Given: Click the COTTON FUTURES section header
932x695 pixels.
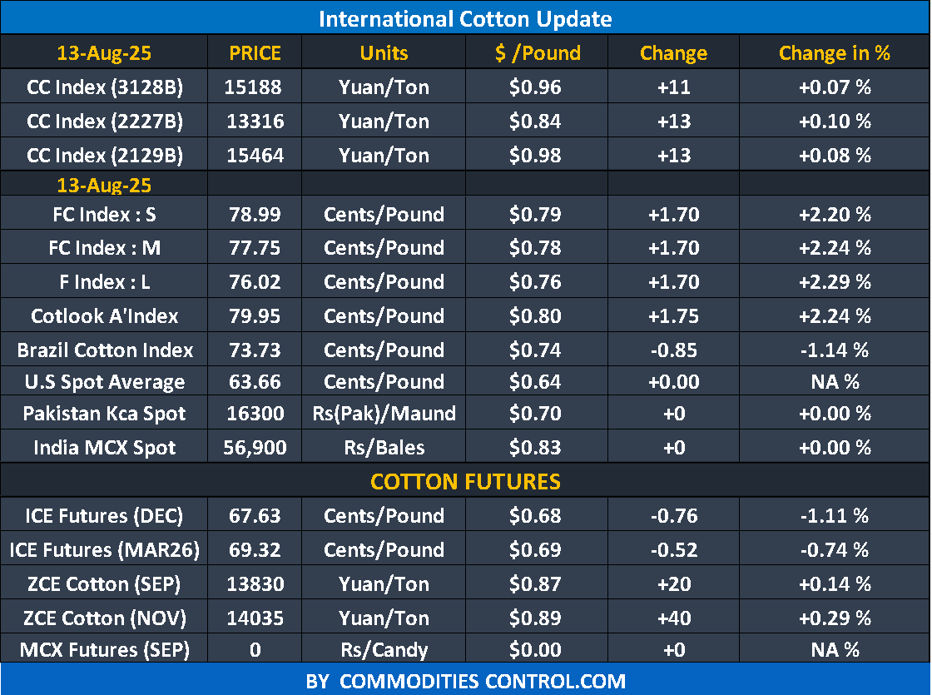Looking at the screenshot, I should (465, 482).
